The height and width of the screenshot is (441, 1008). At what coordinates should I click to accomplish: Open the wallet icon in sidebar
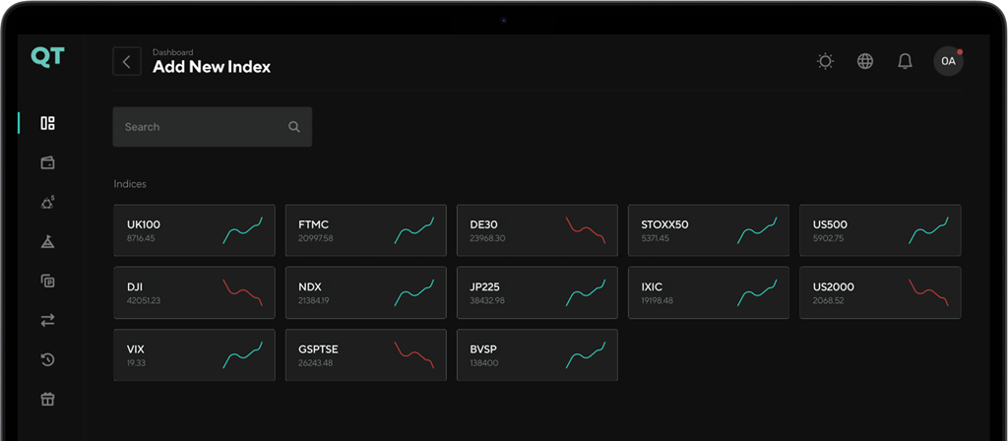pyautogui.click(x=47, y=162)
